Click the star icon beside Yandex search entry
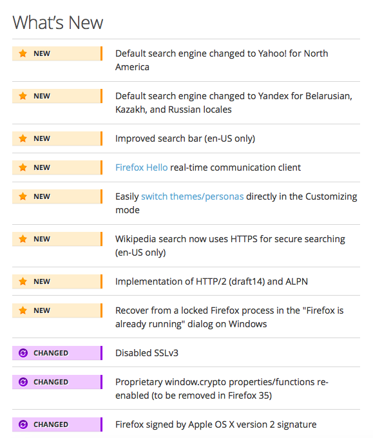Viewport: 373px width, 438px height. 23,96
